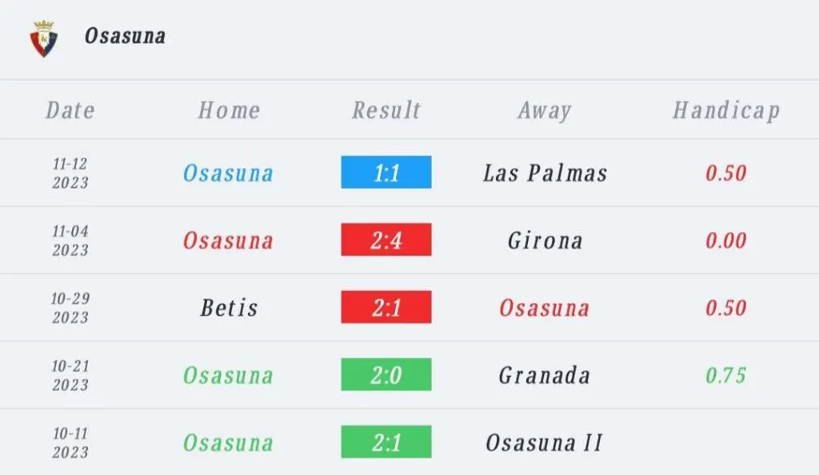
Task: Click the Betis team name
Action: tap(229, 307)
